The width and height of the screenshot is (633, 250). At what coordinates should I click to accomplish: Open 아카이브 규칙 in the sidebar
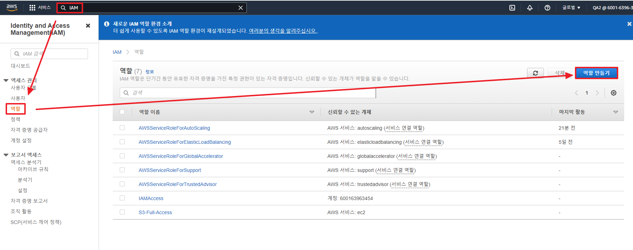(33, 169)
